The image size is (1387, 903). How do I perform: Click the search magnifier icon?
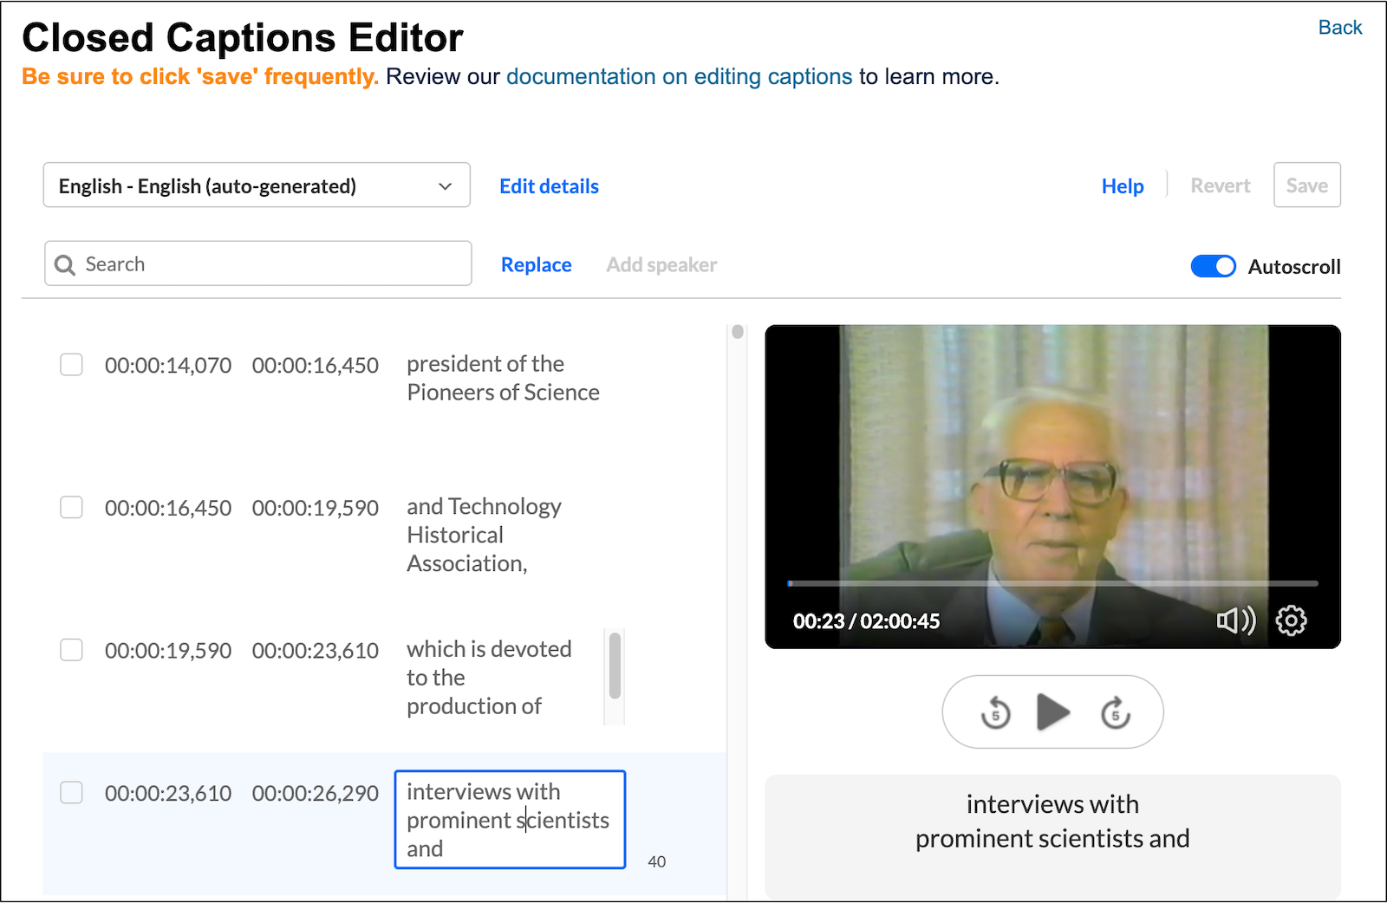click(65, 264)
